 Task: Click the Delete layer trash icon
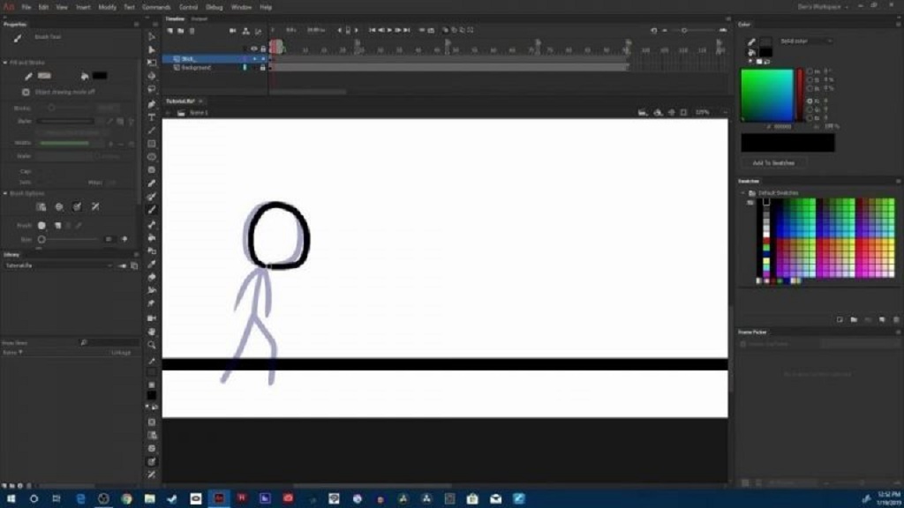tap(193, 31)
